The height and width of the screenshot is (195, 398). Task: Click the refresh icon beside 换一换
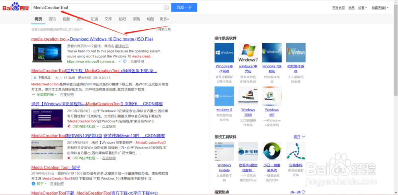(303, 192)
